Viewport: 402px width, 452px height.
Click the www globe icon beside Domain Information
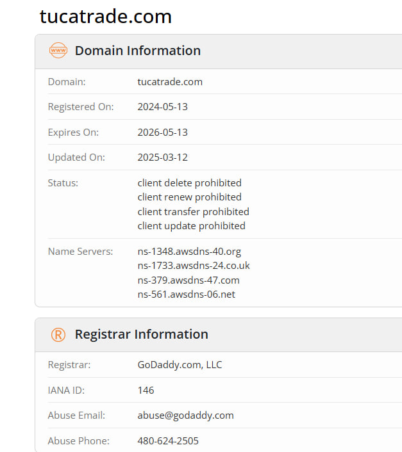[58, 51]
